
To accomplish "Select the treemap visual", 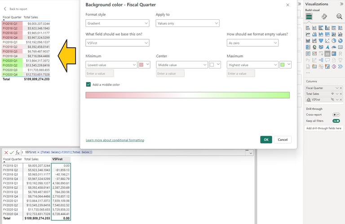I will (308, 47).
